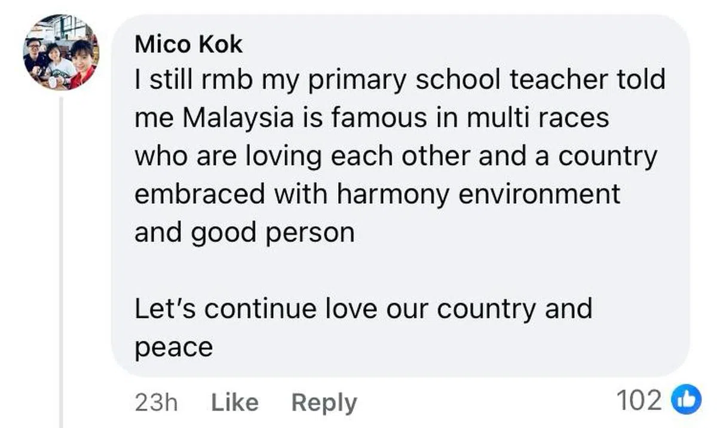Click the blue thumbs-up reaction icon

(687, 401)
